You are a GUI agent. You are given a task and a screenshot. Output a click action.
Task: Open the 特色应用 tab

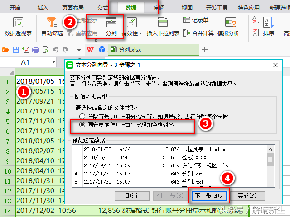point(249,8)
